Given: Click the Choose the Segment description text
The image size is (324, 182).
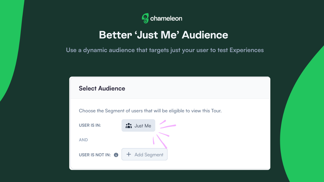Looking at the screenshot, I should [150, 111].
